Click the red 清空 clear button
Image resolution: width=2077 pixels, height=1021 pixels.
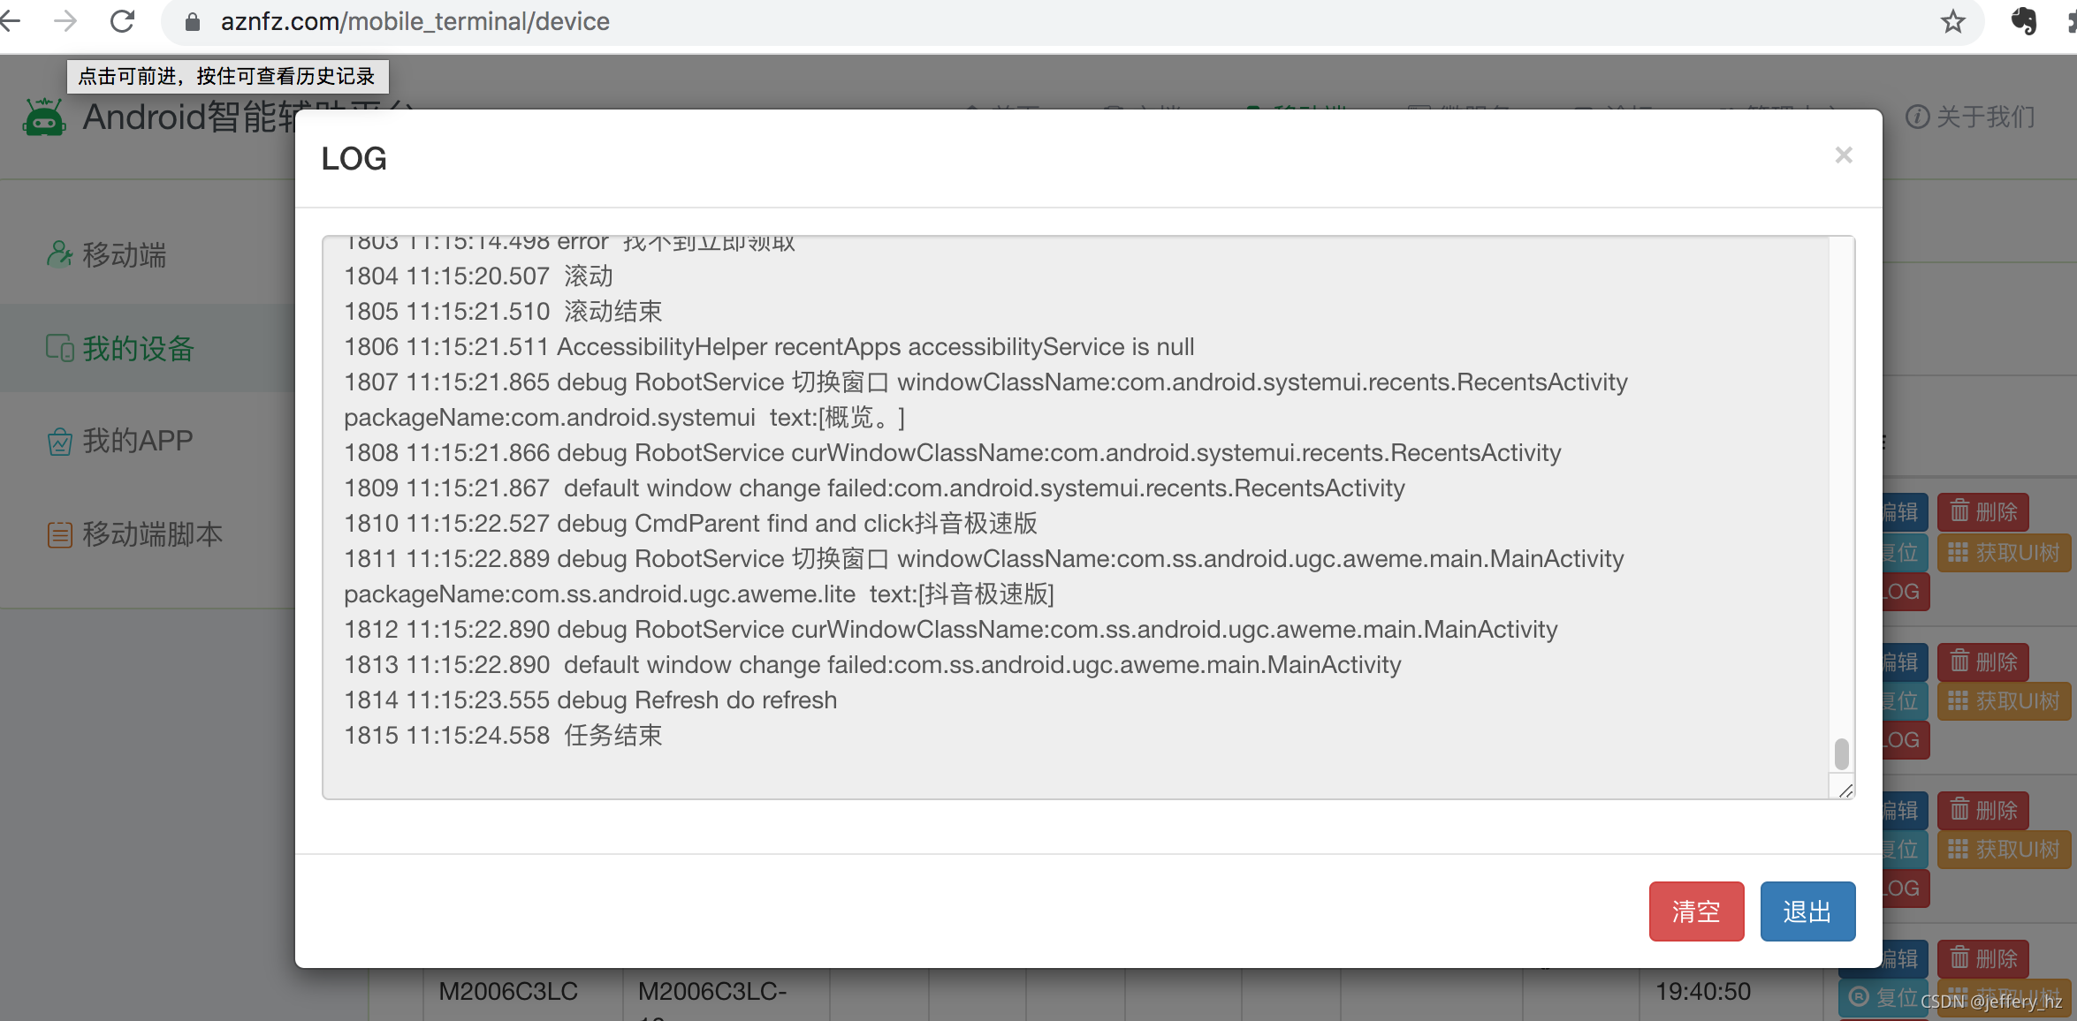point(1696,911)
